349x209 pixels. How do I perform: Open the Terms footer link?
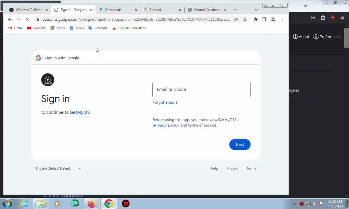tap(251, 168)
